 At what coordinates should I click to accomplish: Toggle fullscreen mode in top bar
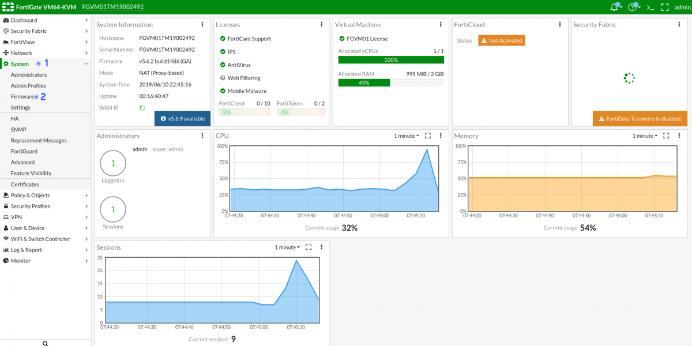point(664,7)
